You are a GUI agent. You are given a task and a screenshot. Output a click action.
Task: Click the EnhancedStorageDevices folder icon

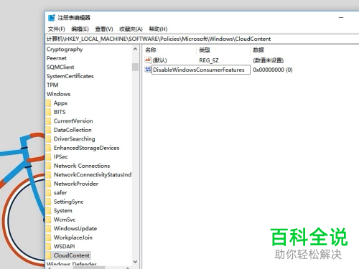49,148
